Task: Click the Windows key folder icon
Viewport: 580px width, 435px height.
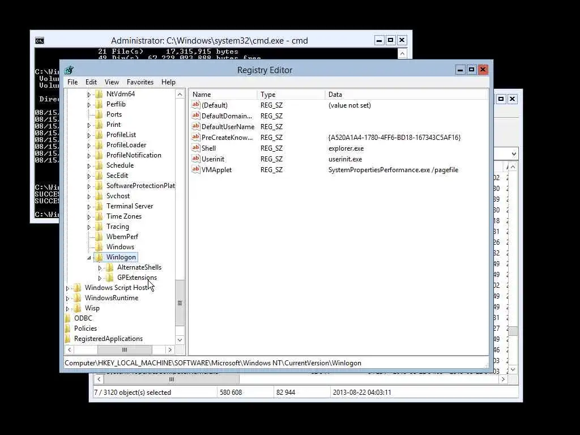Action: (99, 247)
